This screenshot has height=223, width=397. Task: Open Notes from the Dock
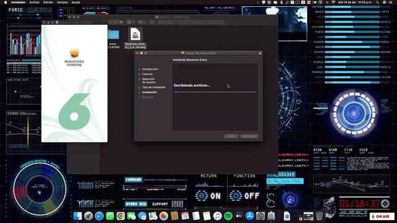pos(207,216)
